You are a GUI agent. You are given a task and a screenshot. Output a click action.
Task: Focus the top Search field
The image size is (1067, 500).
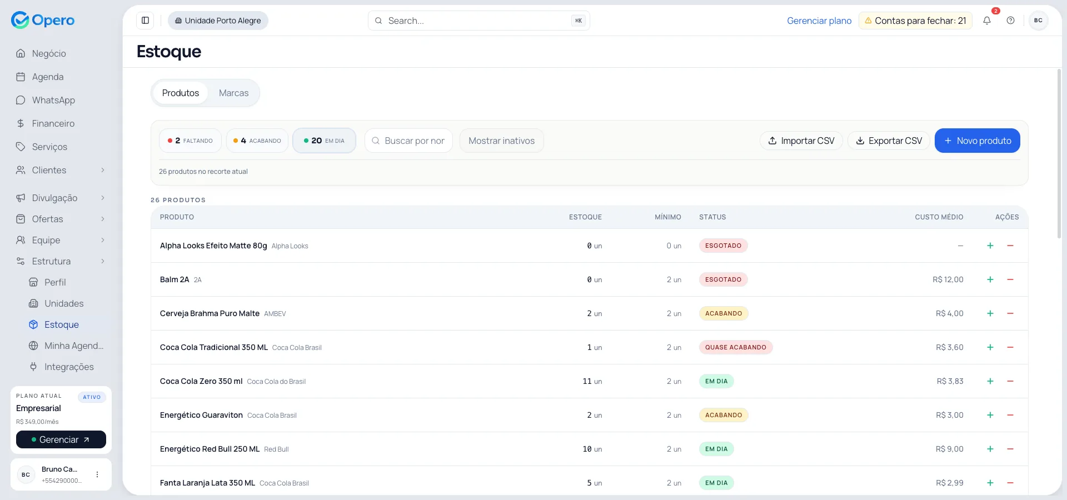click(479, 21)
